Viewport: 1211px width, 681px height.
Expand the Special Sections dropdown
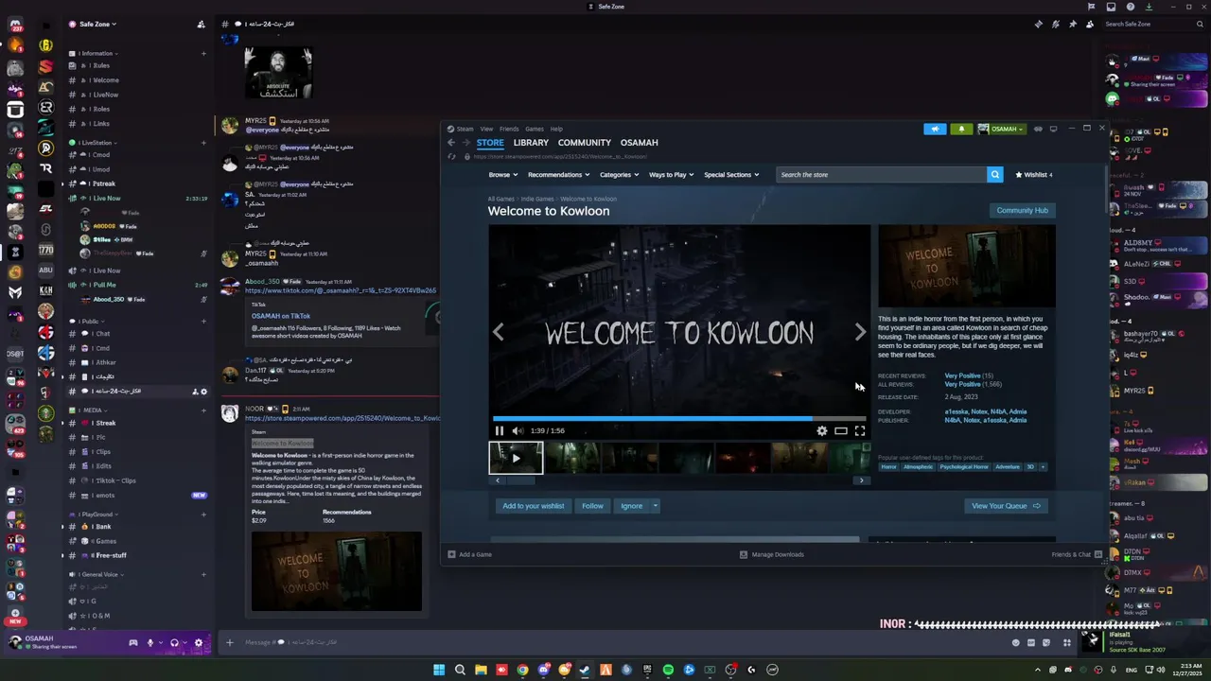(731, 175)
